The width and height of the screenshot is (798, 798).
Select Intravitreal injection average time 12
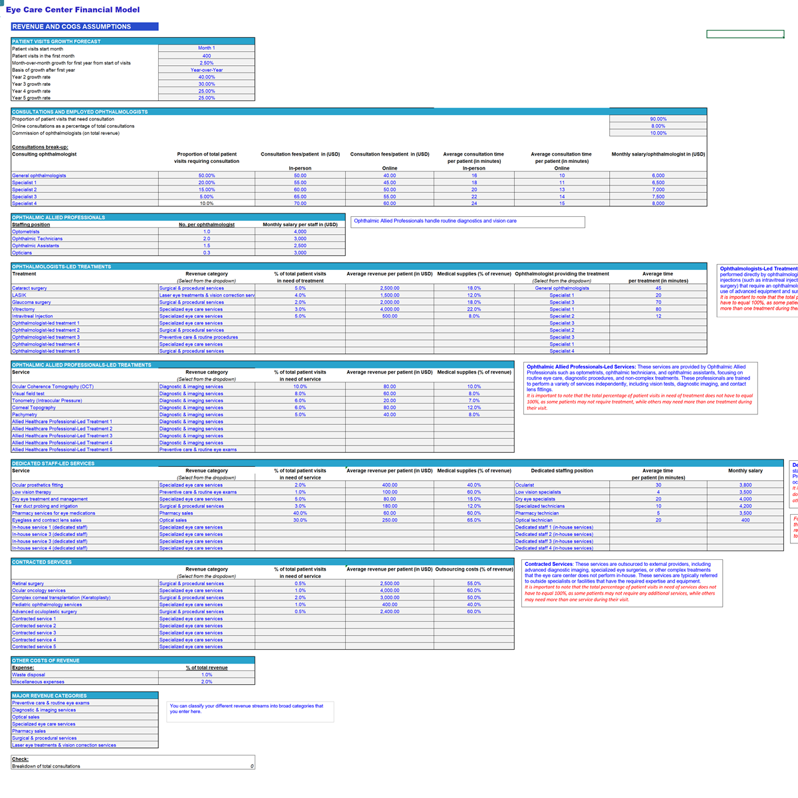point(658,316)
